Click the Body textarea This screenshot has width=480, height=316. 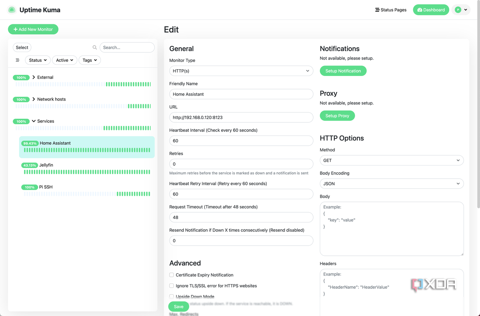click(x=391, y=229)
